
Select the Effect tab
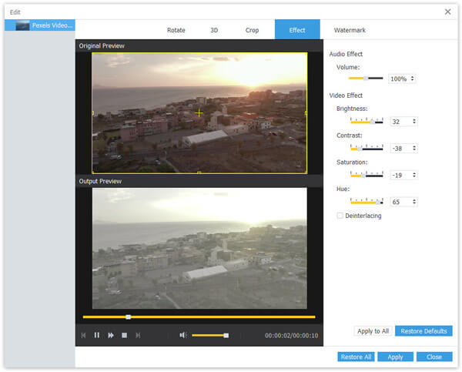coord(297,29)
